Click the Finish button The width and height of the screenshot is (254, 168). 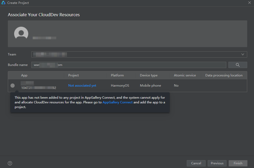[238, 163]
